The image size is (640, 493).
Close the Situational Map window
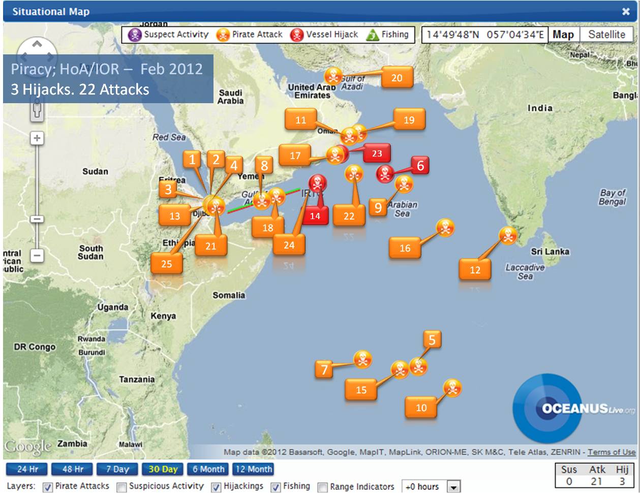pos(626,12)
